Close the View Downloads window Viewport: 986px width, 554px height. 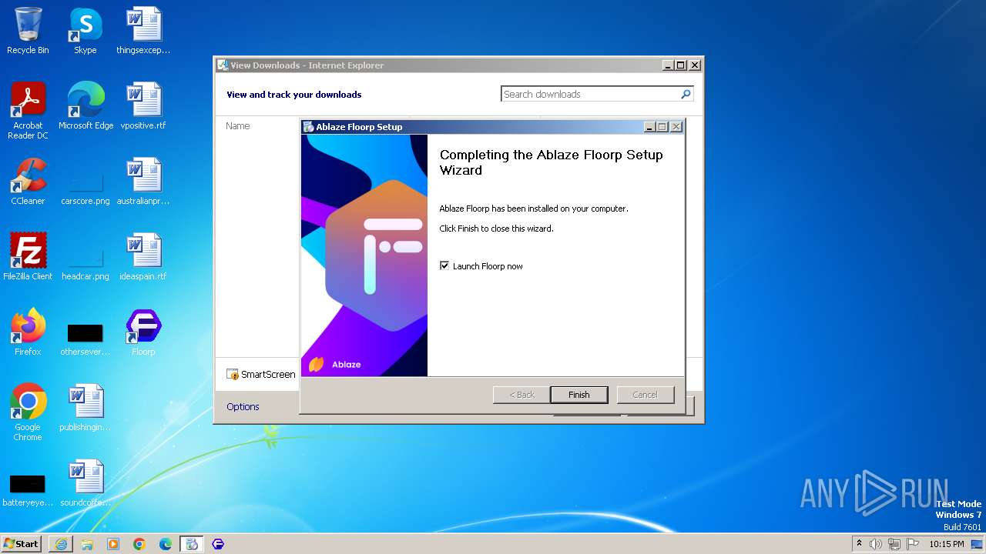click(x=694, y=65)
